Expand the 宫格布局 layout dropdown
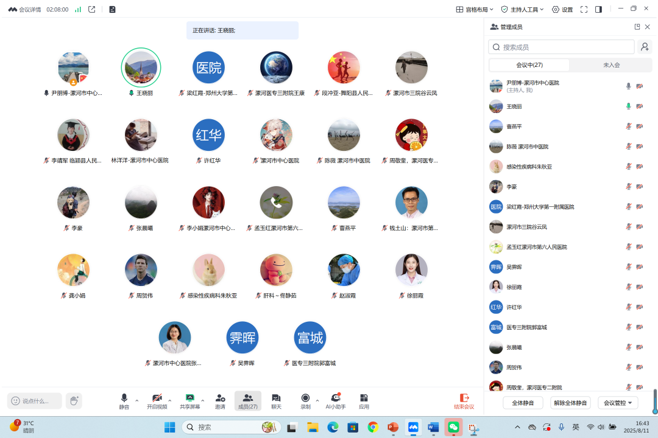Screen dimensions: 658x438 click(475, 10)
